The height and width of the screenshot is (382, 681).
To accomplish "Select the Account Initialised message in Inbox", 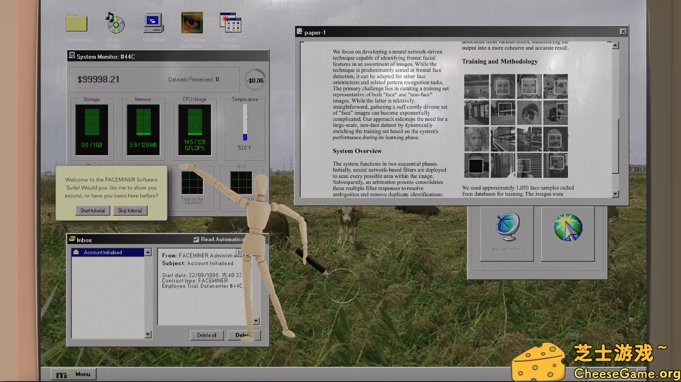I will (108, 252).
